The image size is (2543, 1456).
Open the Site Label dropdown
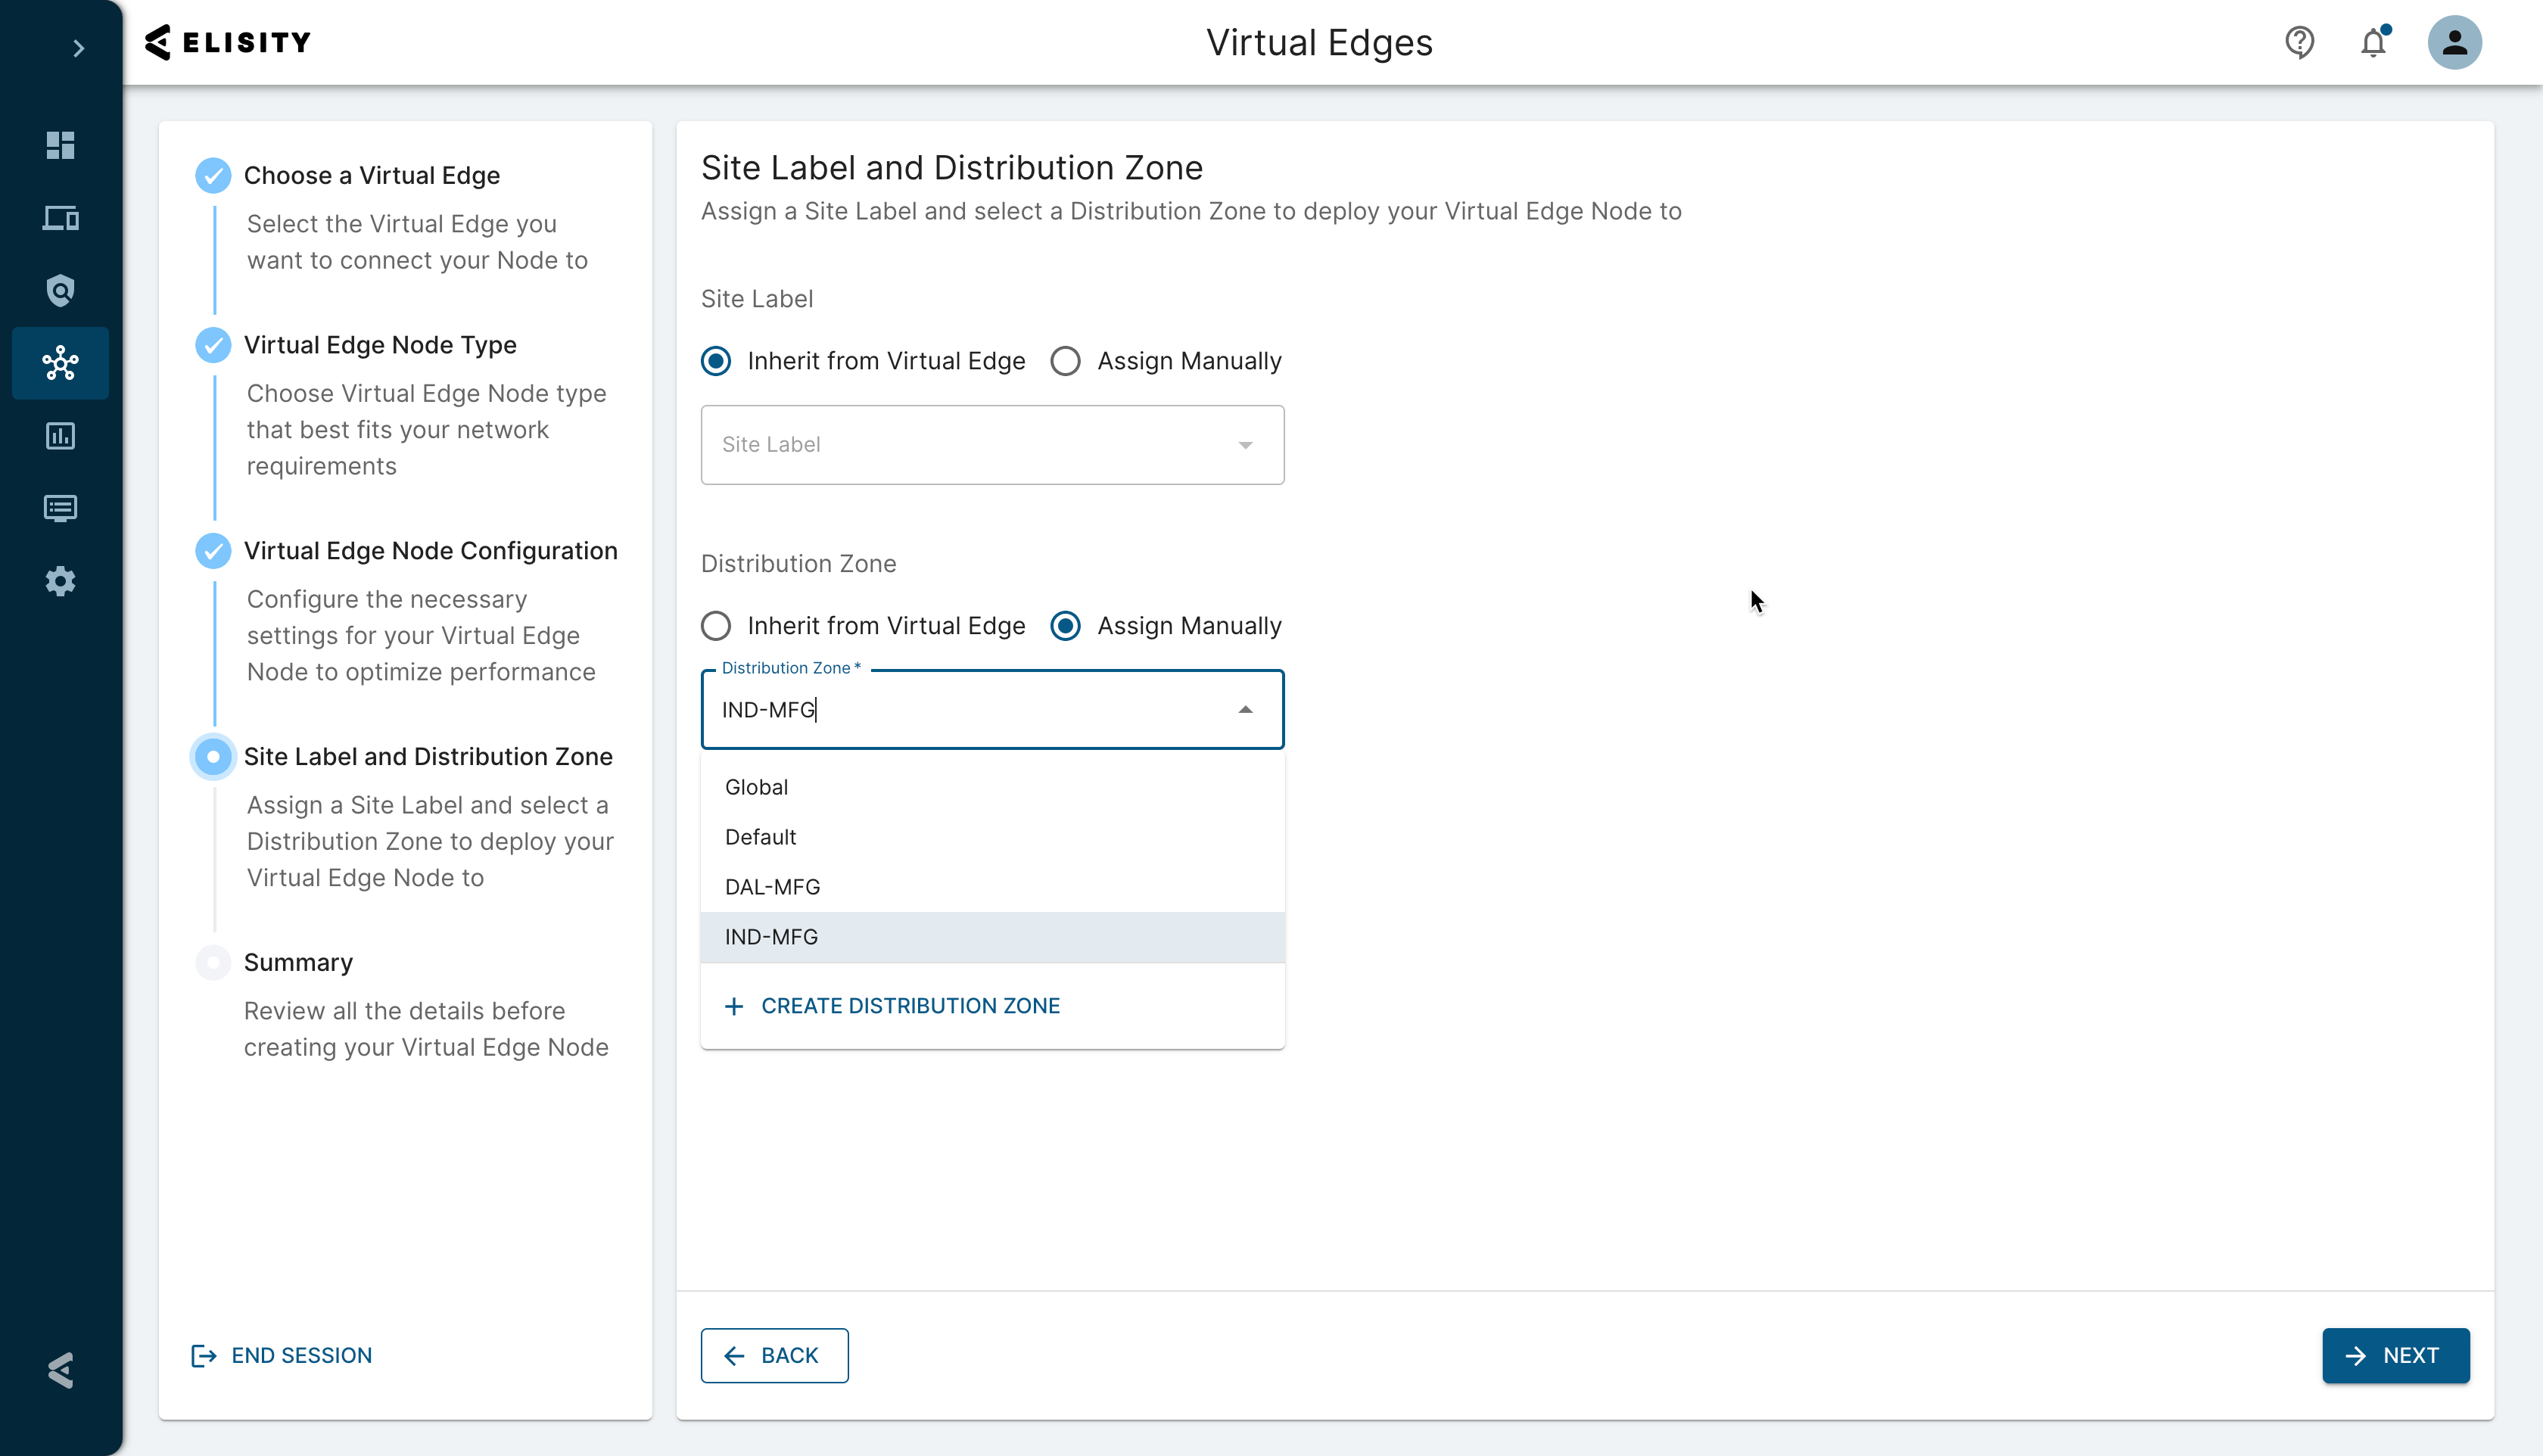pyautogui.click(x=991, y=445)
